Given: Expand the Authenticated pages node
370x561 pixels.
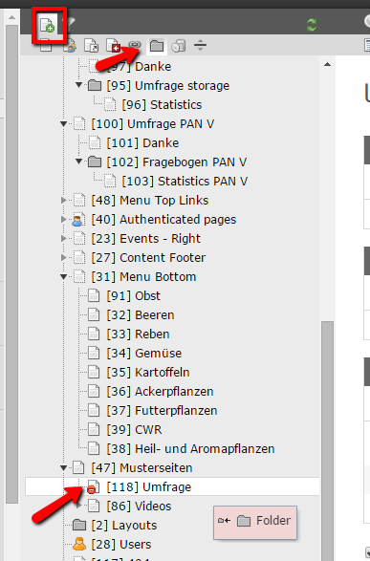Looking at the screenshot, I should [x=64, y=219].
